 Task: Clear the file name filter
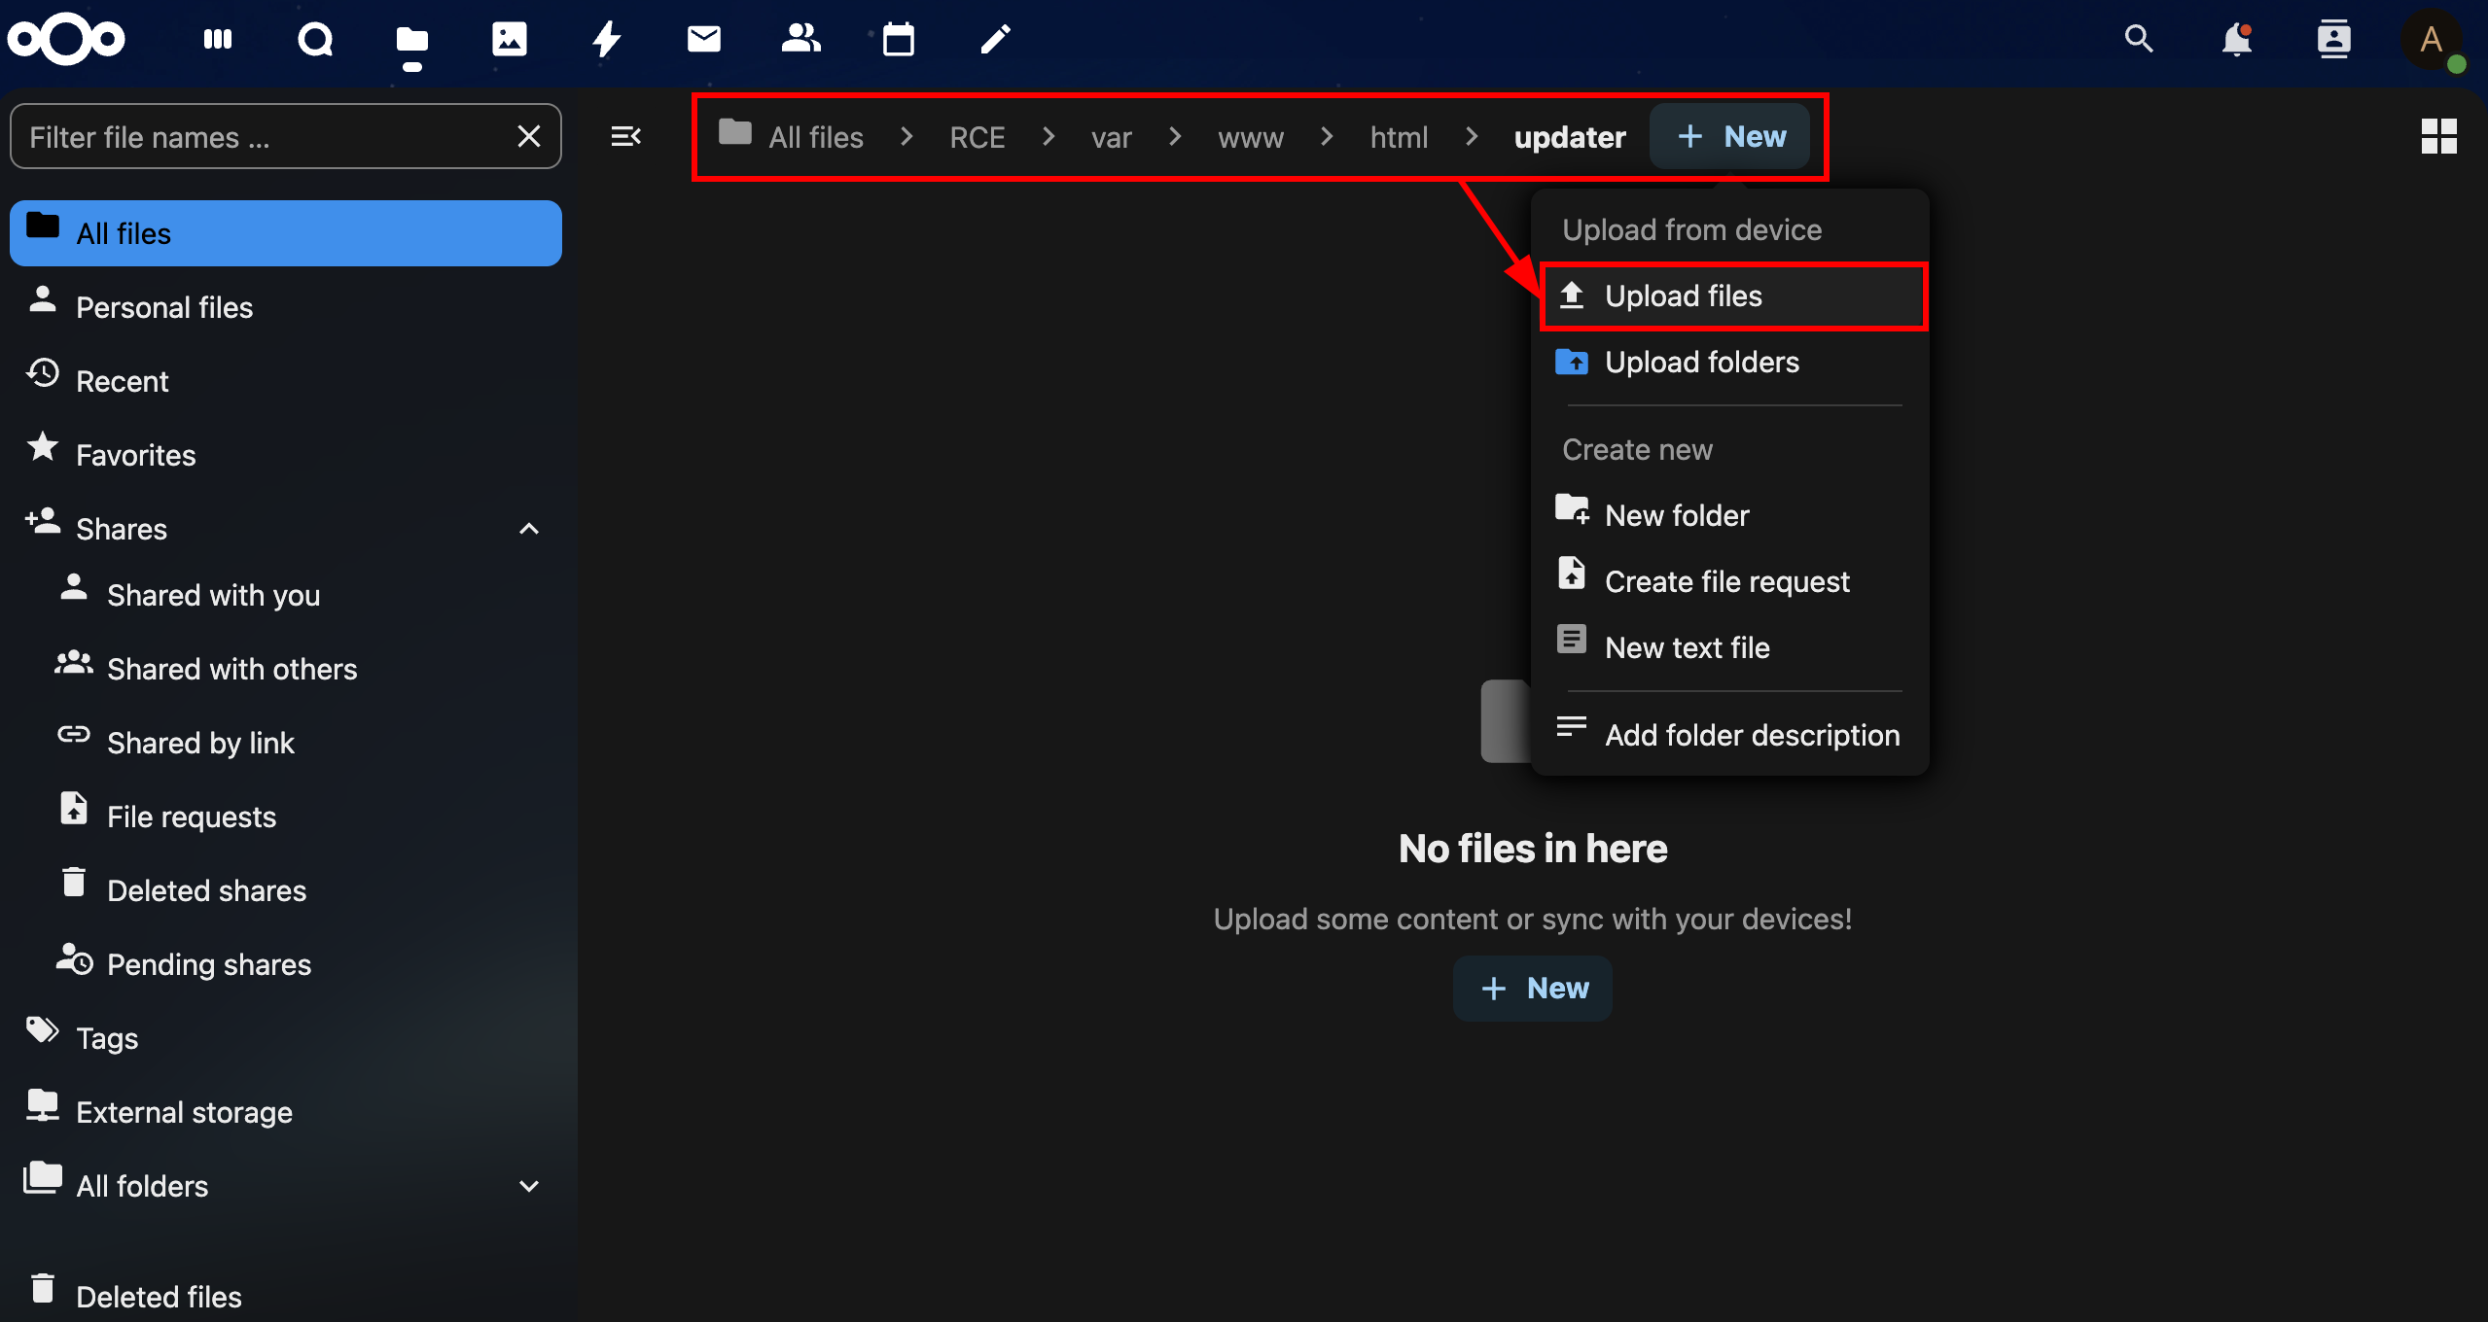click(x=529, y=136)
